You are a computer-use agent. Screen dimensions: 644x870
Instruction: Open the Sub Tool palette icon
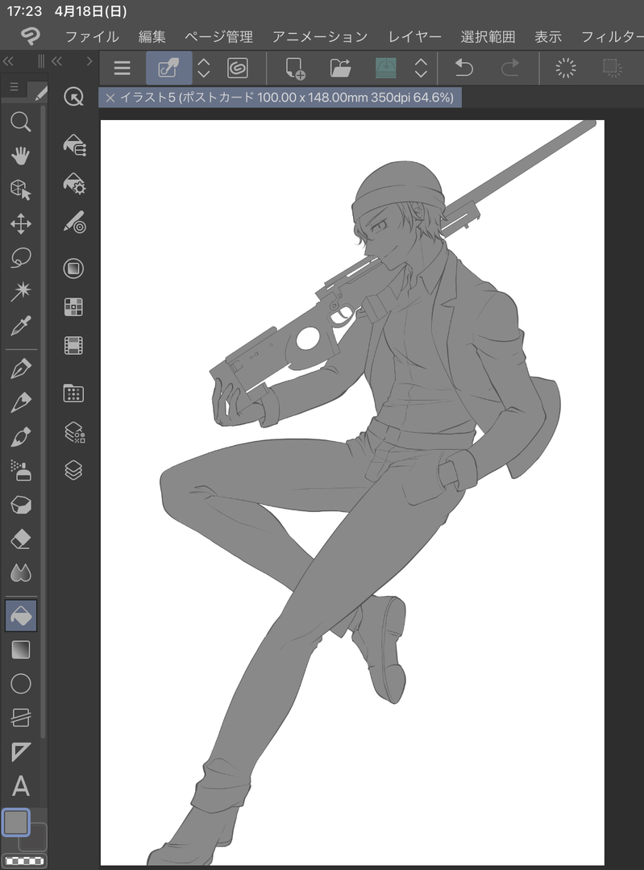[74, 145]
